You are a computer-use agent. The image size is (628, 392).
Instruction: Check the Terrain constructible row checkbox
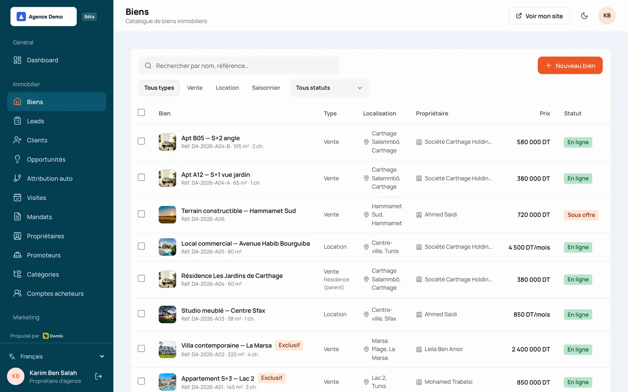click(141, 214)
